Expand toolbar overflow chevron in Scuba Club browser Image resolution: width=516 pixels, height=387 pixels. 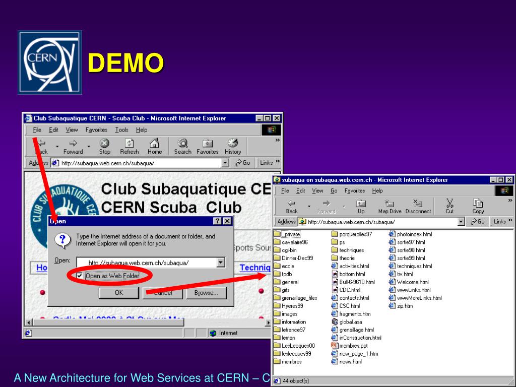click(x=278, y=140)
